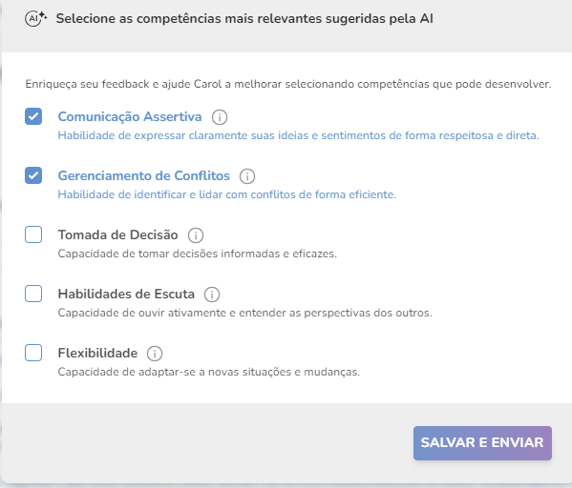Image resolution: width=572 pixels, height=488 pixels.
Task: Open info icon beside Habilidades de Escuta
Action: click(212, 295)
